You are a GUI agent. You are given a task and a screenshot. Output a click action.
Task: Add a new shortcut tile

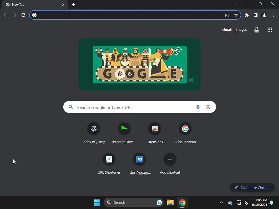point(170,164)
